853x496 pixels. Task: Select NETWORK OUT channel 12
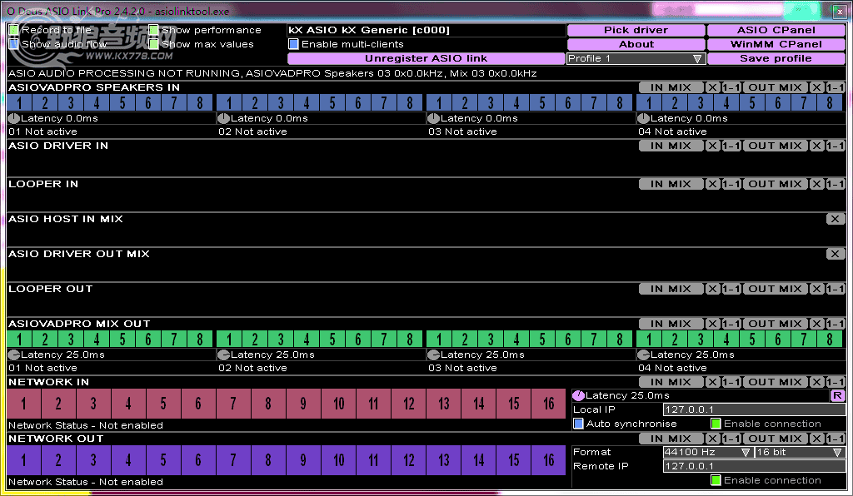pyautogui.click(x=408, y=460)
